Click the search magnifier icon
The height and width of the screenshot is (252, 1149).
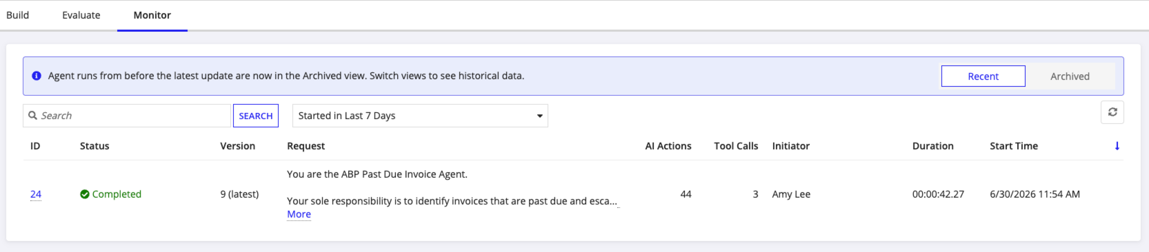32,115
